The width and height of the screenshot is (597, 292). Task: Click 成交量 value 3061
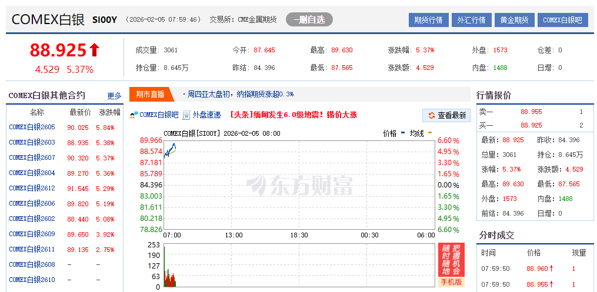point(171,50)
